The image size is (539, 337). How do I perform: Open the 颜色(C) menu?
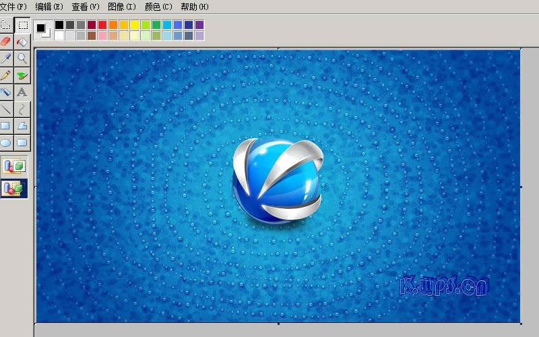coord(158,7)
